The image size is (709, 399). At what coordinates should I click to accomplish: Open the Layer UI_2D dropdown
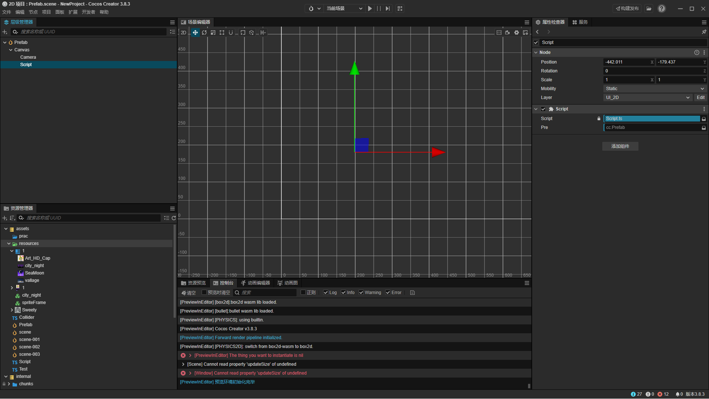coord(647,98)
